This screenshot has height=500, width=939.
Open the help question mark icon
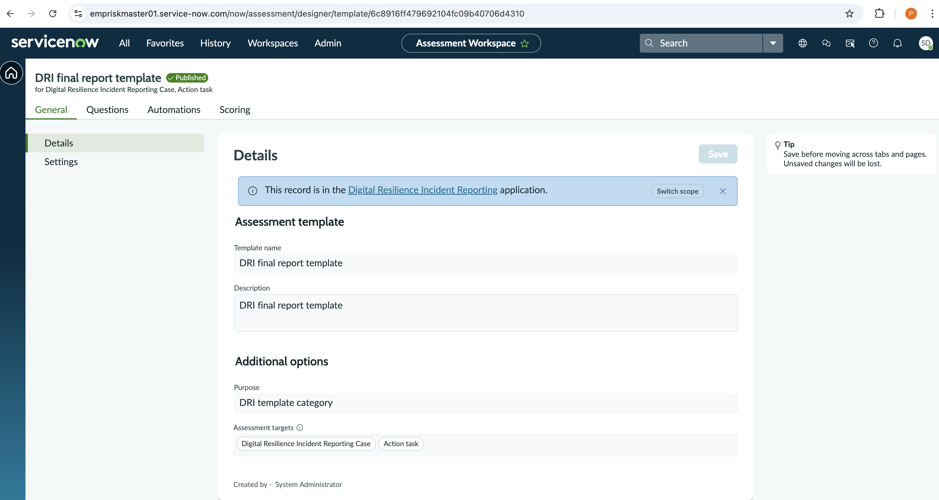(873, 43)
